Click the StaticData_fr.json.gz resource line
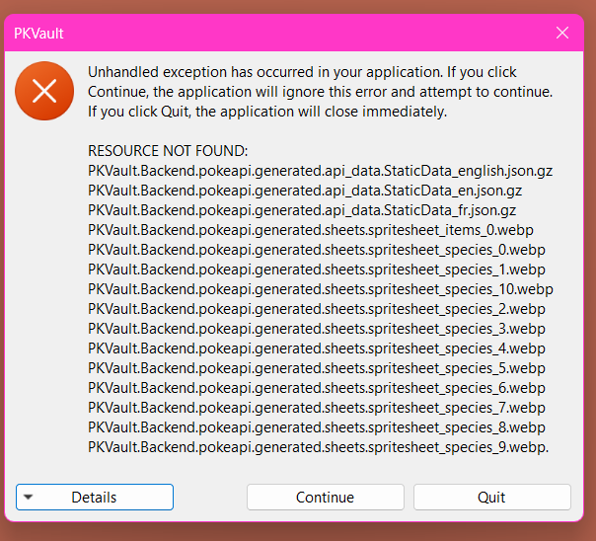596x541 pixels. (x=302, y=210)
